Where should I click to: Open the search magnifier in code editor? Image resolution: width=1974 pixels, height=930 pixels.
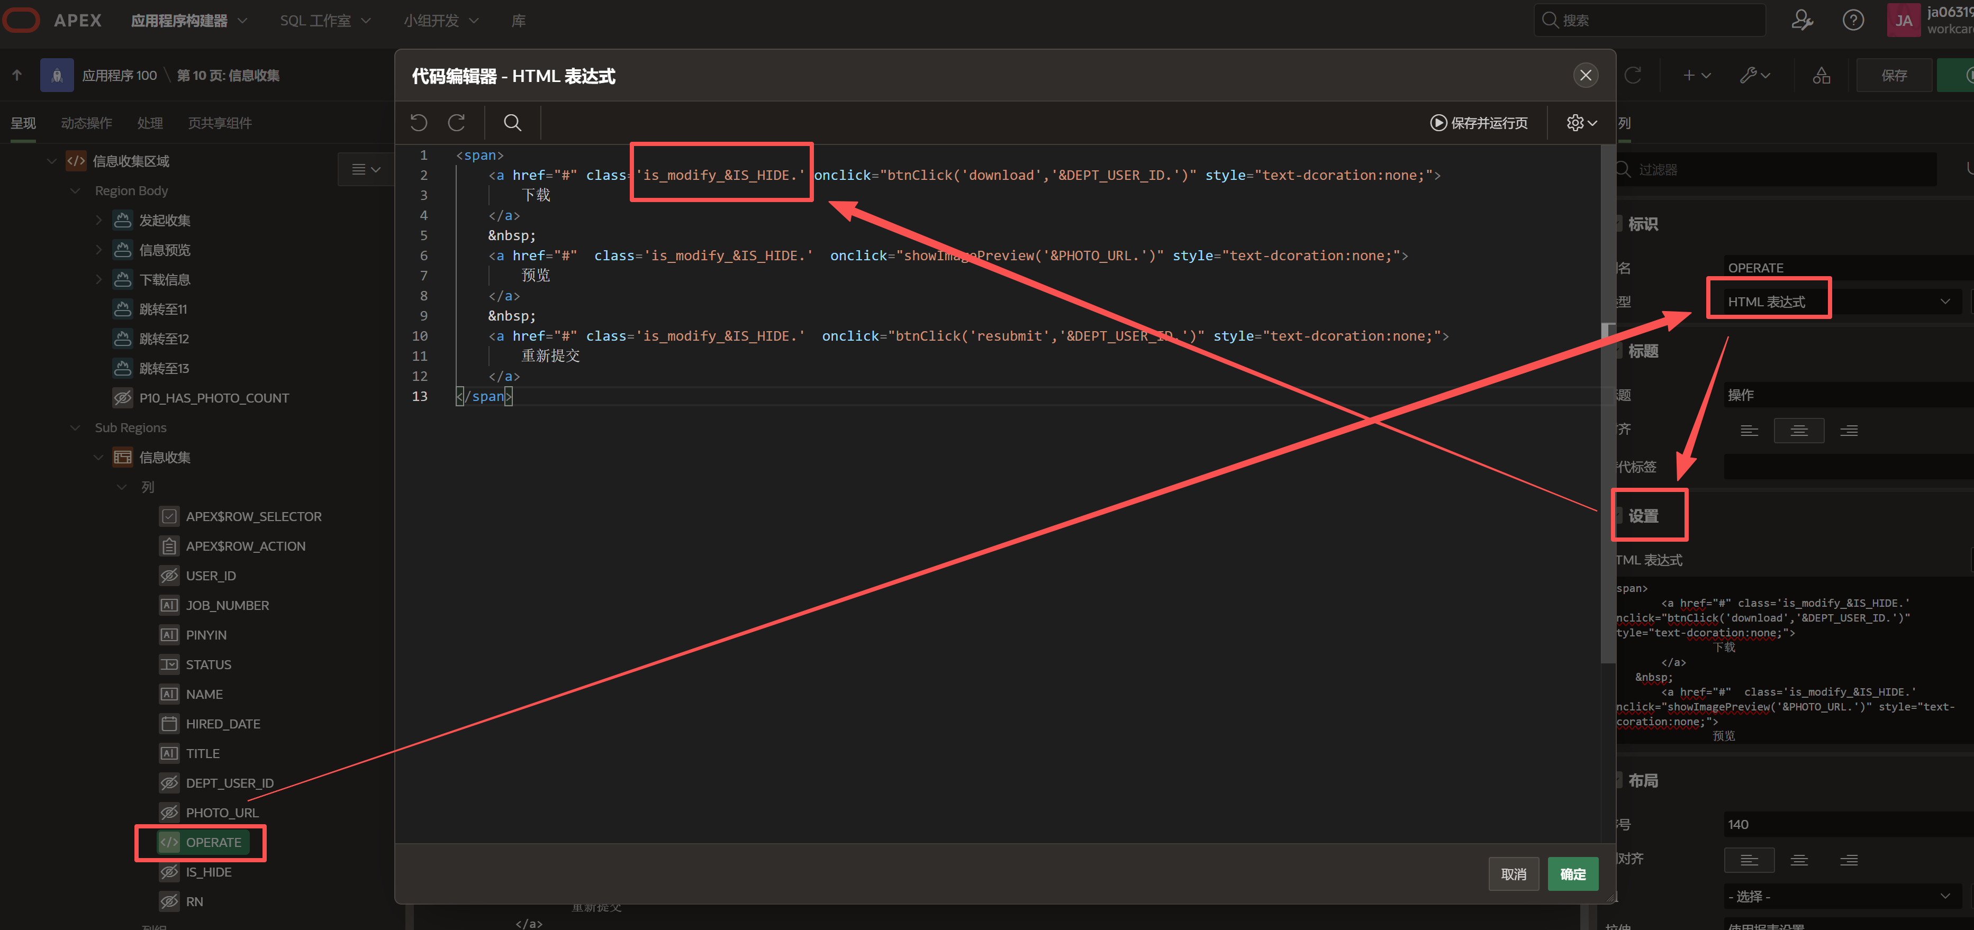pyautogui.click(x=513, y=123)
